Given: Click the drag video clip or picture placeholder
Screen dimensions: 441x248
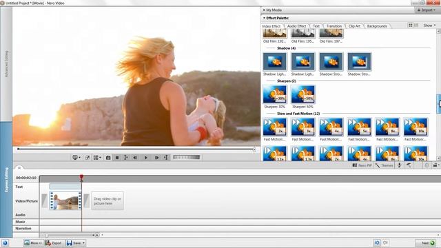Looking at the screenshot, I should (x=107, y=200).
